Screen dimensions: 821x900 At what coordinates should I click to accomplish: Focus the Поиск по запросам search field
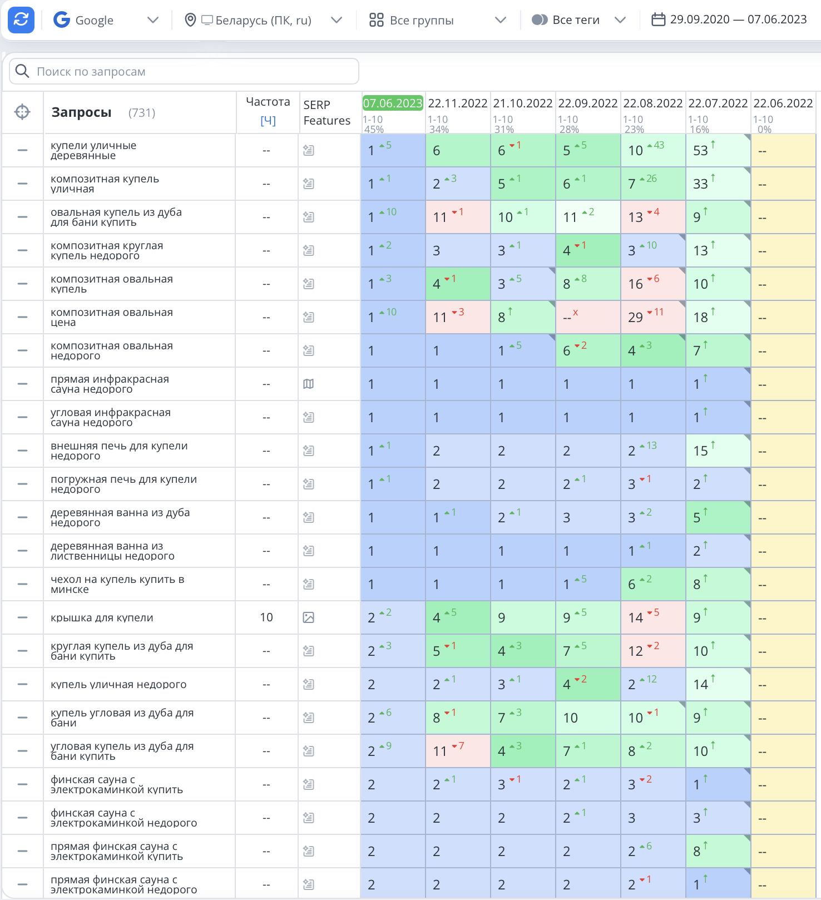coord(184,71)
